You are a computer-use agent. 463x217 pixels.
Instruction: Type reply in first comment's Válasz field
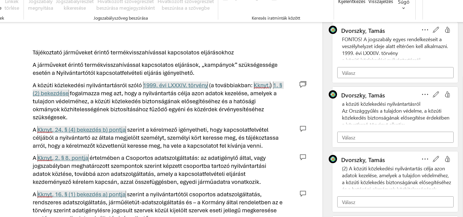395,73
